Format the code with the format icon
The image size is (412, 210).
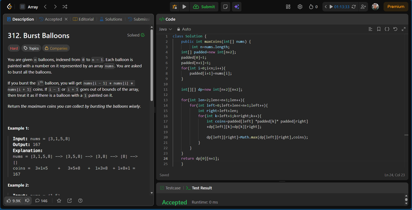370,29
